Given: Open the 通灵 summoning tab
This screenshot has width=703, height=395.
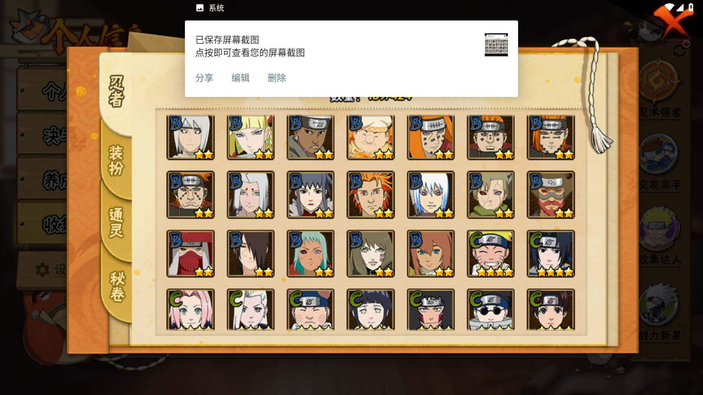Looking at the screenshot, I should coord(116,222).
